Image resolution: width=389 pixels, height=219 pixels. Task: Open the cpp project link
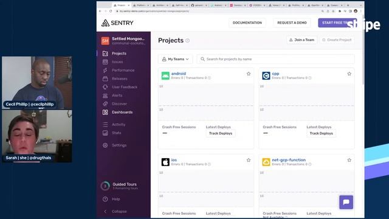(x=275, y=74)
